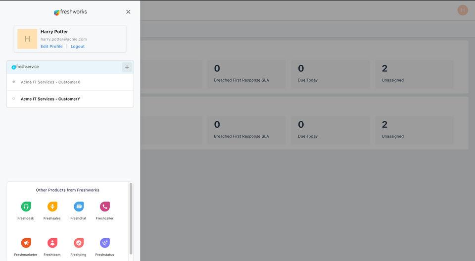Open lower Breached First Response SLA card
The height and width of the screenshot is (261, 475).
point(246,130)
